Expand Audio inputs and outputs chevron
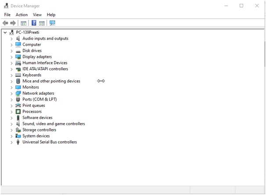Image resolution: width=266 pixels, height=195 pixels. [x=11, y=39]
